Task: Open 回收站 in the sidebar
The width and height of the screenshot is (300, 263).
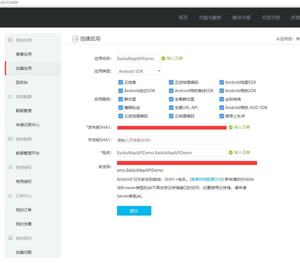Action: click(x=33, y=82)
